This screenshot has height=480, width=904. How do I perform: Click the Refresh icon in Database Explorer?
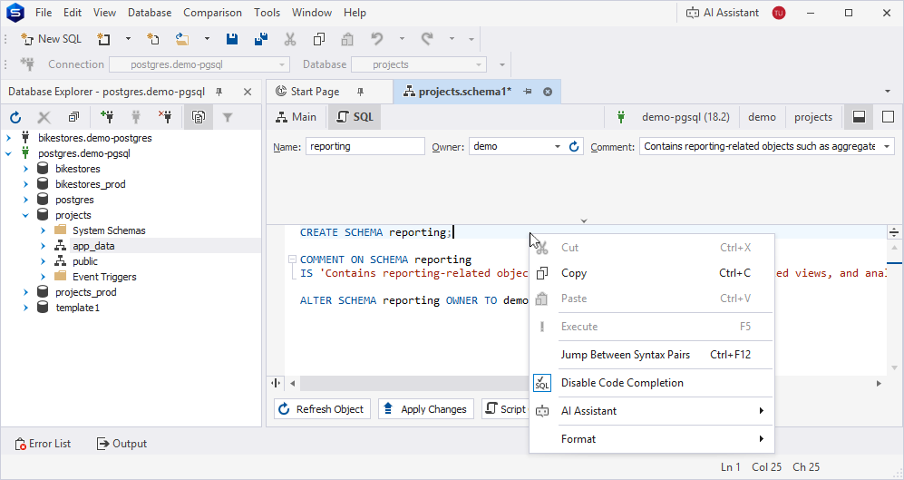point(15,118)
